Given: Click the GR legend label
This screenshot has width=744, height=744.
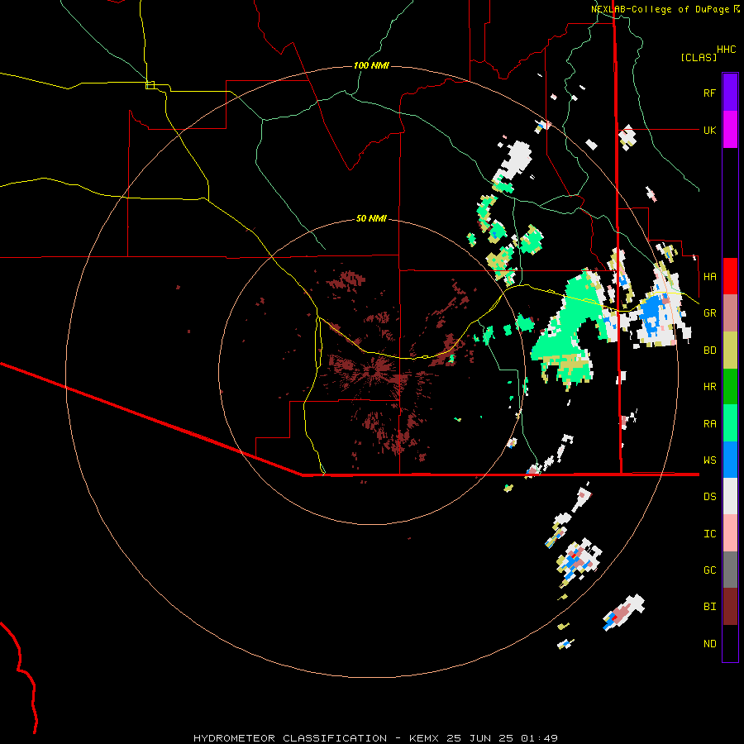Looking at the screenshot, I should click(709, 313).
